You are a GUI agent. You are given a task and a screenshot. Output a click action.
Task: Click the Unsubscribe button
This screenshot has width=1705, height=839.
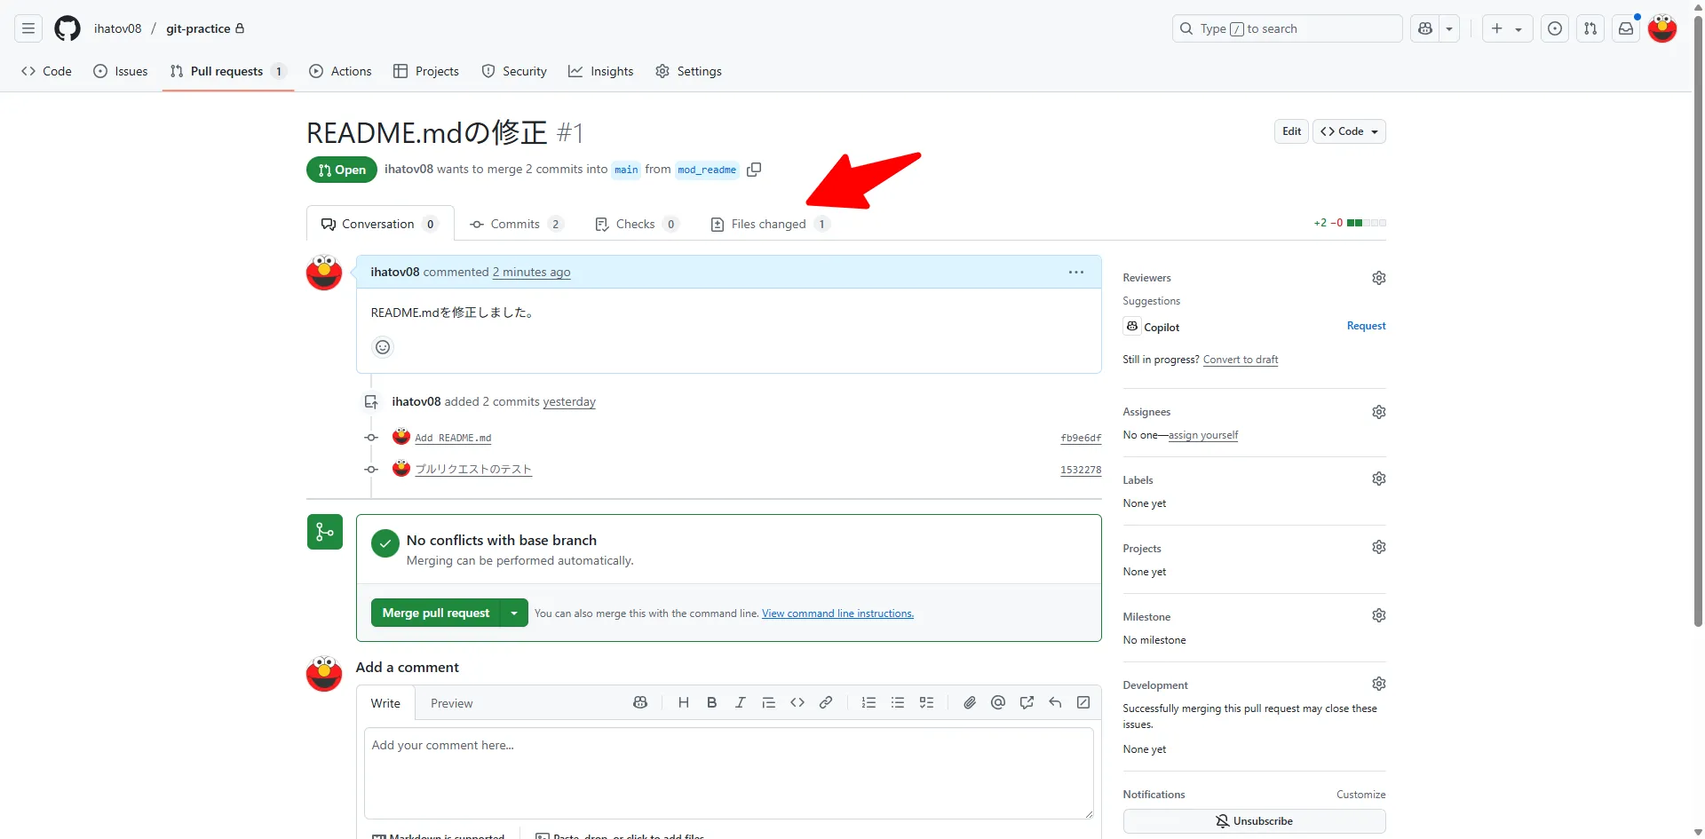pos(1254,821)
